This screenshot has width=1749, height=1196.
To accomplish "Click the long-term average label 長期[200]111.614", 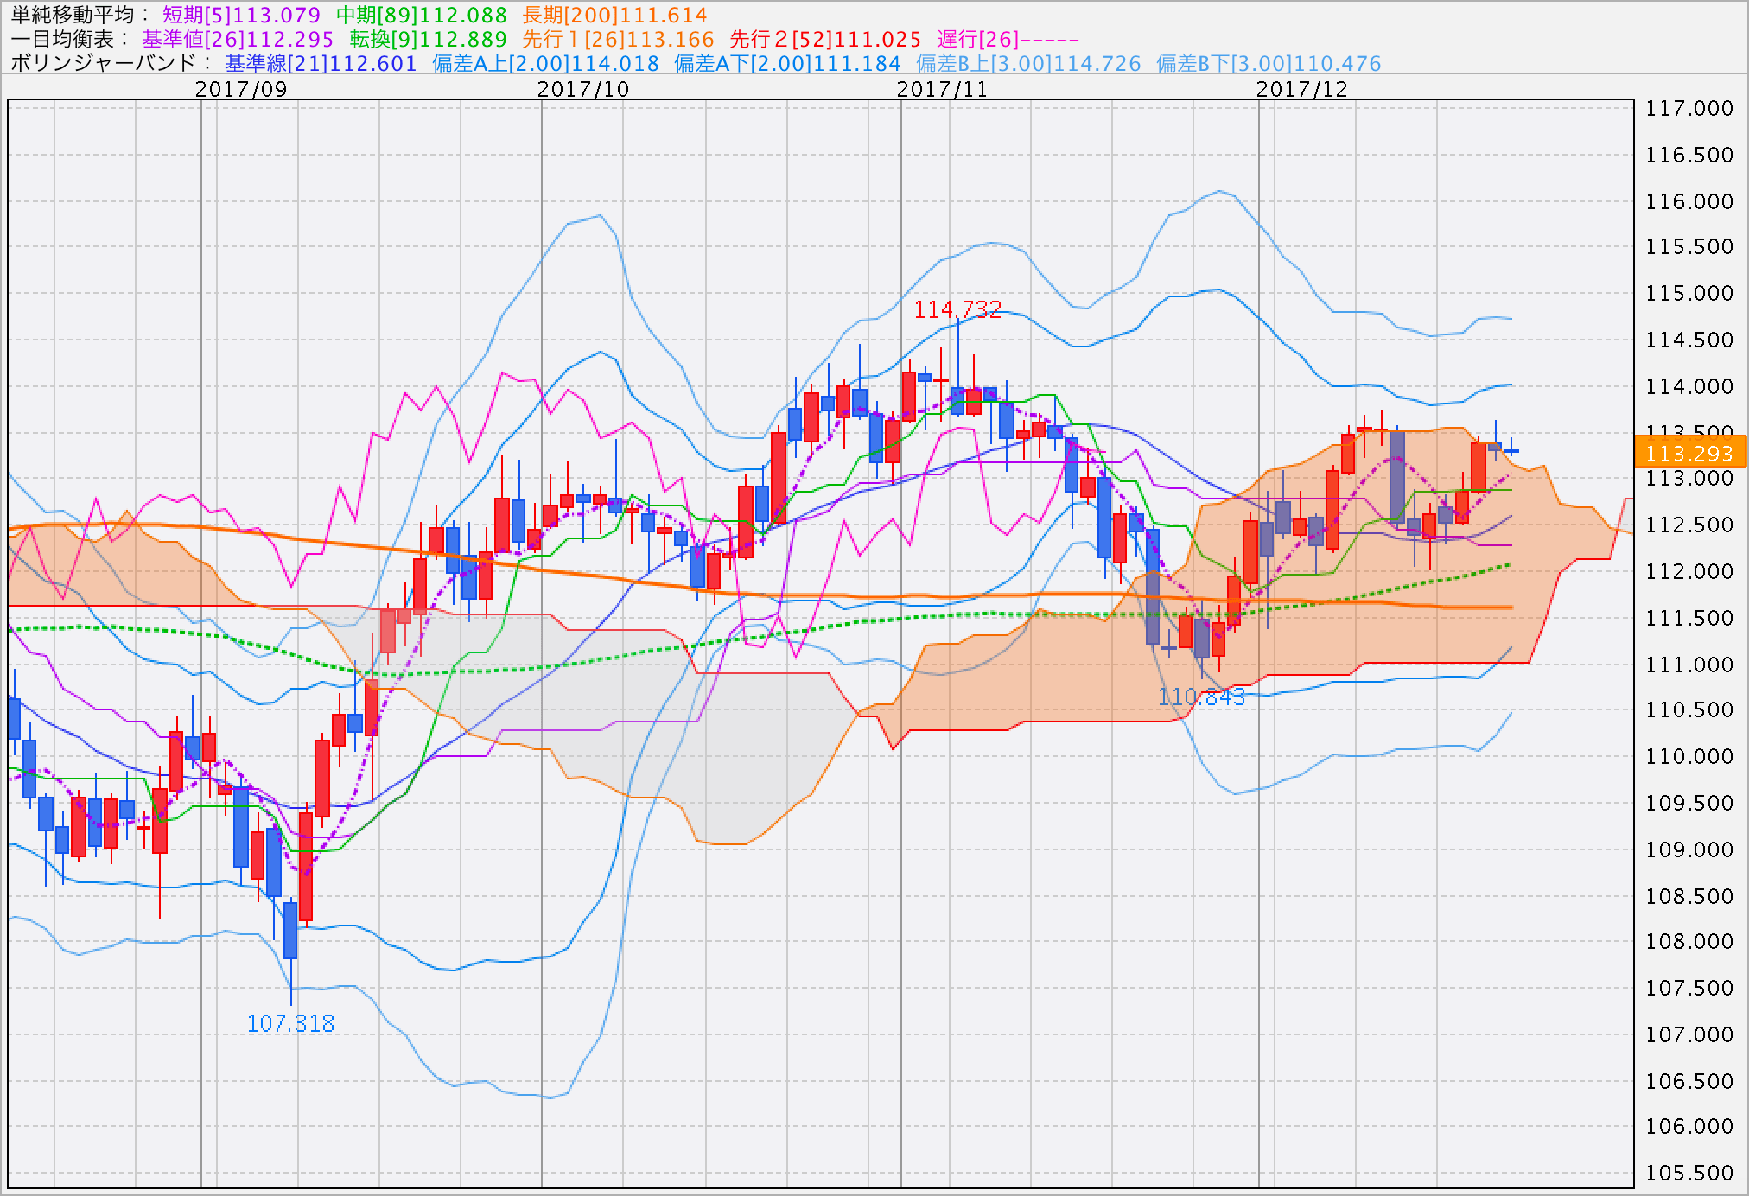I will pos(615,16).
